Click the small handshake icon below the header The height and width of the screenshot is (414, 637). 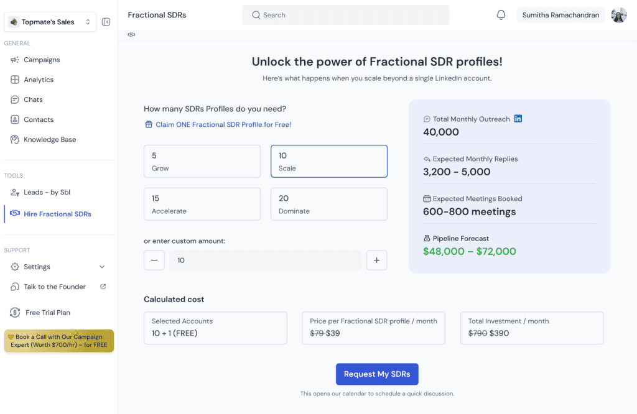tap(131, 35)
